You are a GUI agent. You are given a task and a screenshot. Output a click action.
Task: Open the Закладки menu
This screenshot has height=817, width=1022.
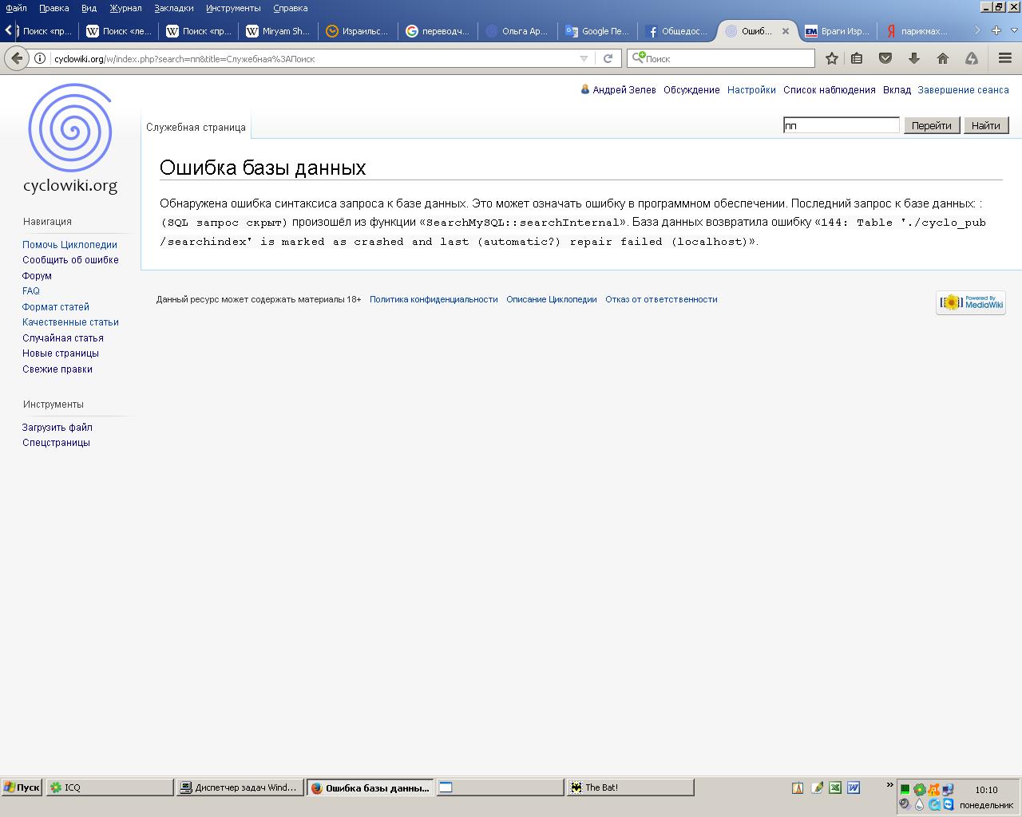[x=174, y=8]
